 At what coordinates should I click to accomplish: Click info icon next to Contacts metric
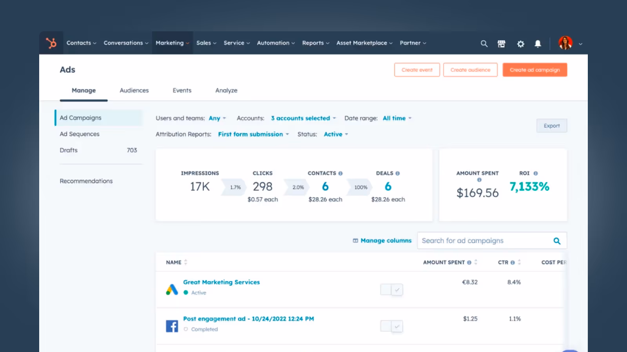point(341,173)
